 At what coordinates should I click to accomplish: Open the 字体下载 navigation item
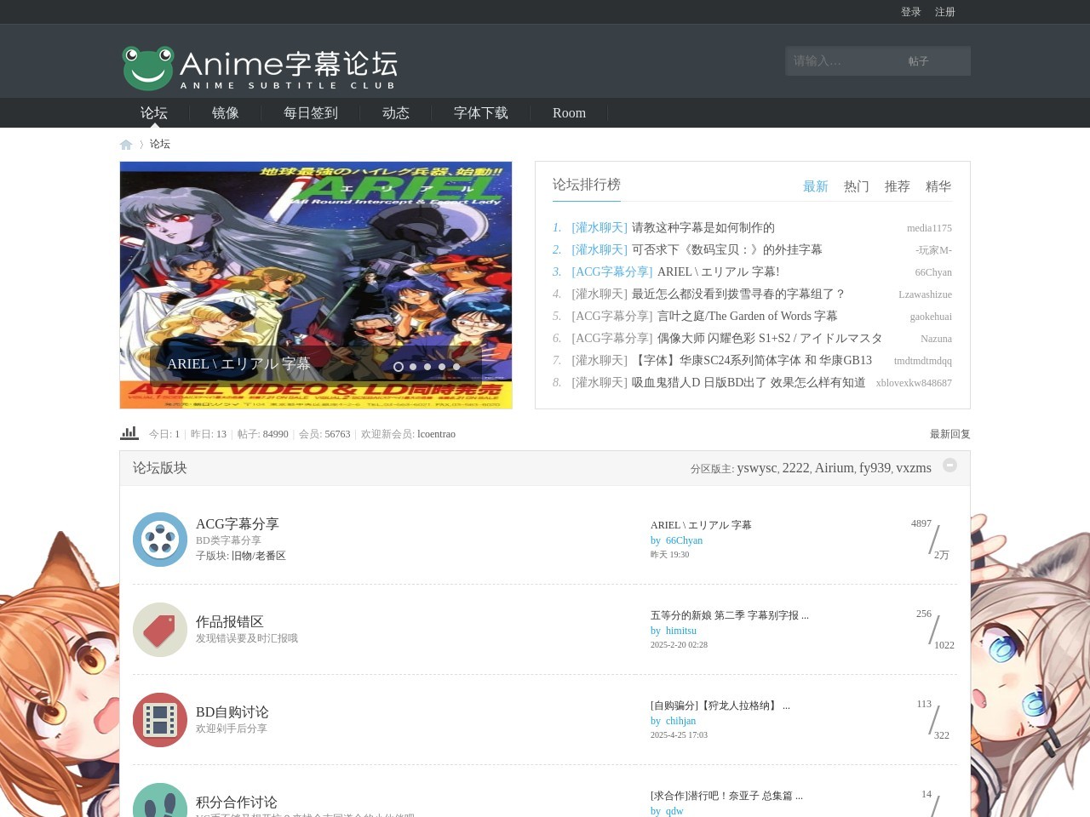coord(481,112)
